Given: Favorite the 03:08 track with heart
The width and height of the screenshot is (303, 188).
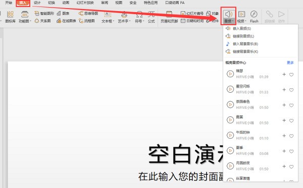Looking at the screenshot, I should (x=291, y=151).
